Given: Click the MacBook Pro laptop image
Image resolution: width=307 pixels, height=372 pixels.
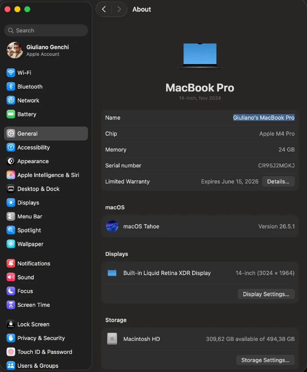Looking at the screenshot, I should (x=200, y=56).
